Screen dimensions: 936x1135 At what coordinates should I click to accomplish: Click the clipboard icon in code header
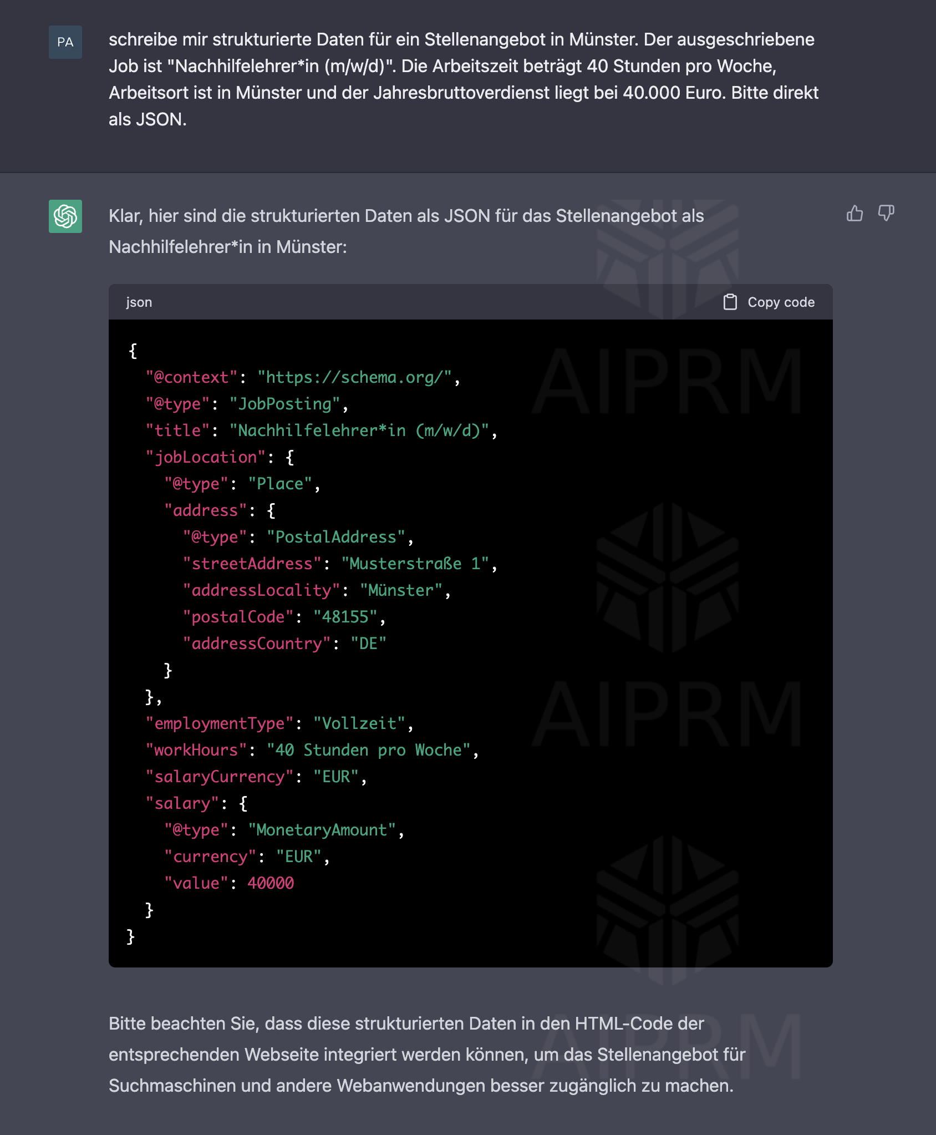point(730,302)
